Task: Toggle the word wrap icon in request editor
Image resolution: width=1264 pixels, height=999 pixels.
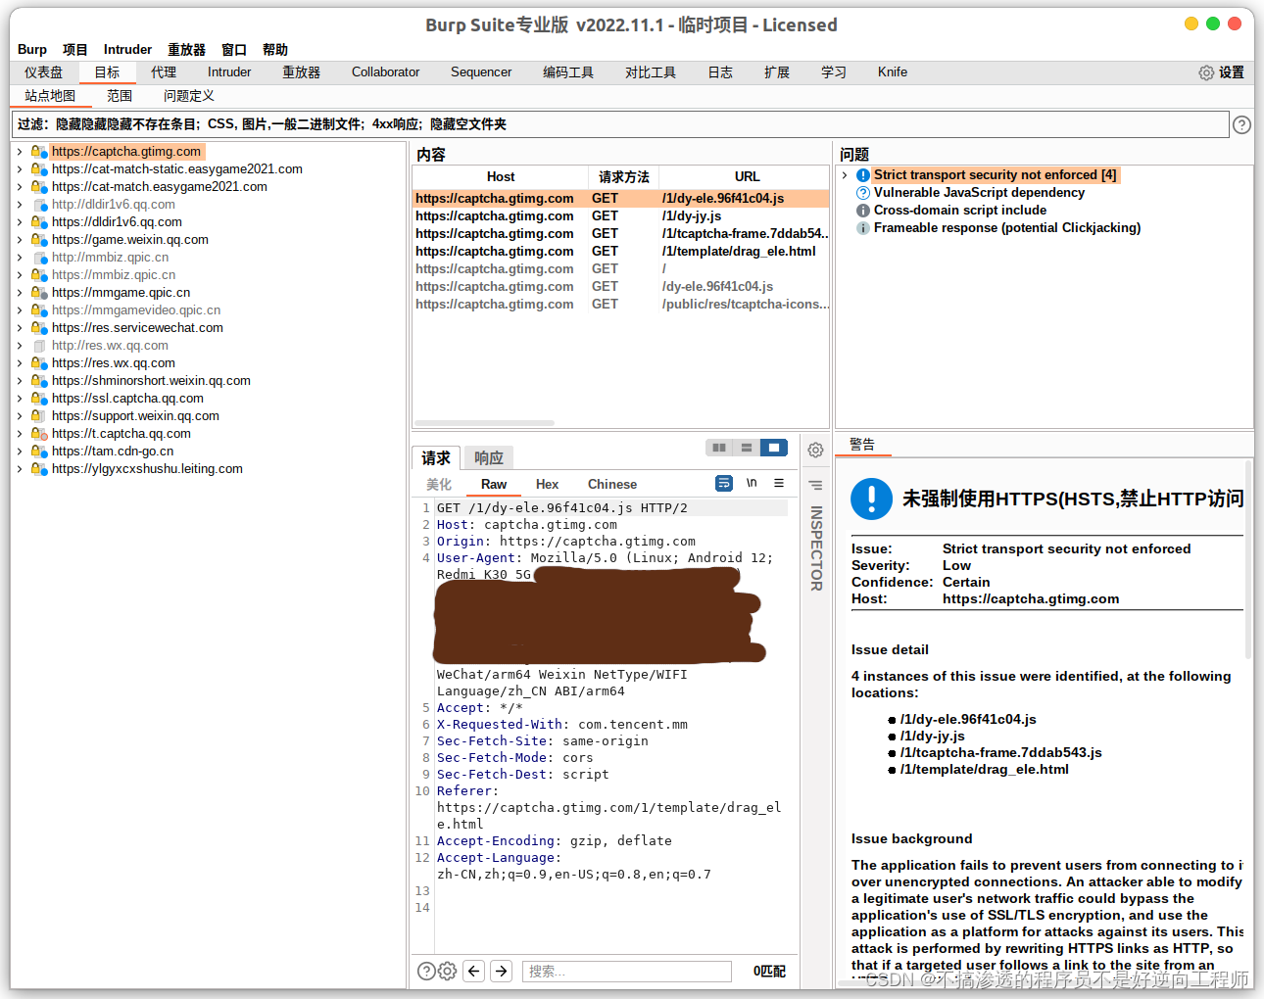Action: pyautogui.click(x=724, y=483)
